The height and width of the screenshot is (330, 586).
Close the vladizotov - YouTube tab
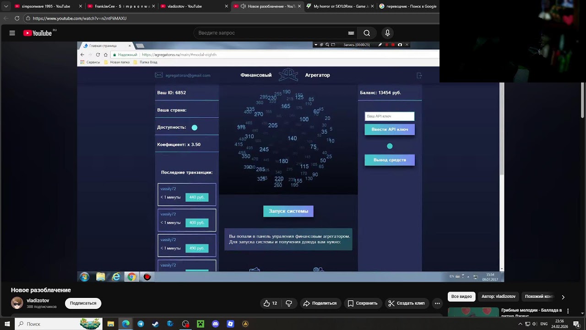click(227, 6)
